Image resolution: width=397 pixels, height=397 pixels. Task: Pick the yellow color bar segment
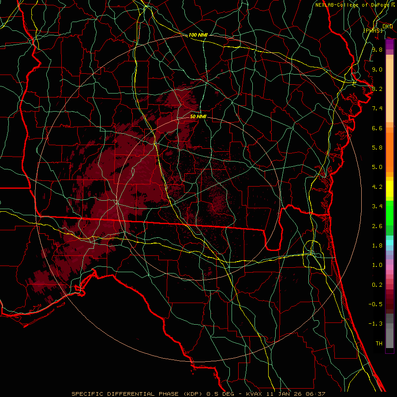pos(390,189)
